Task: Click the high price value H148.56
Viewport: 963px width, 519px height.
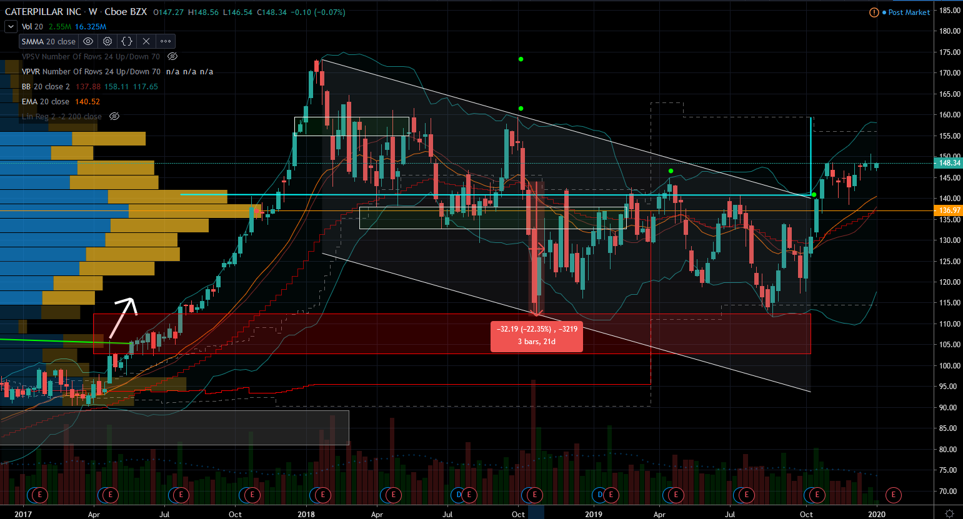Action: point(202,12)
